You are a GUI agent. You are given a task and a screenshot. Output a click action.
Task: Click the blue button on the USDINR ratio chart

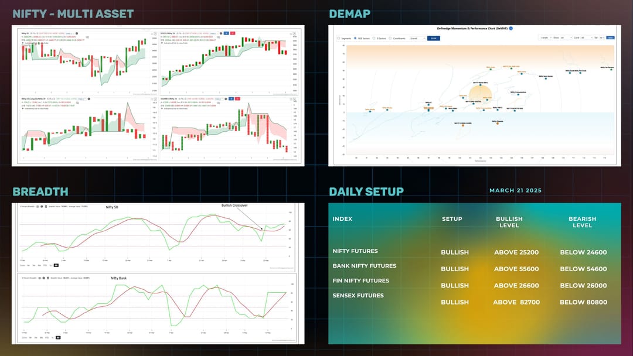point(232,99)
